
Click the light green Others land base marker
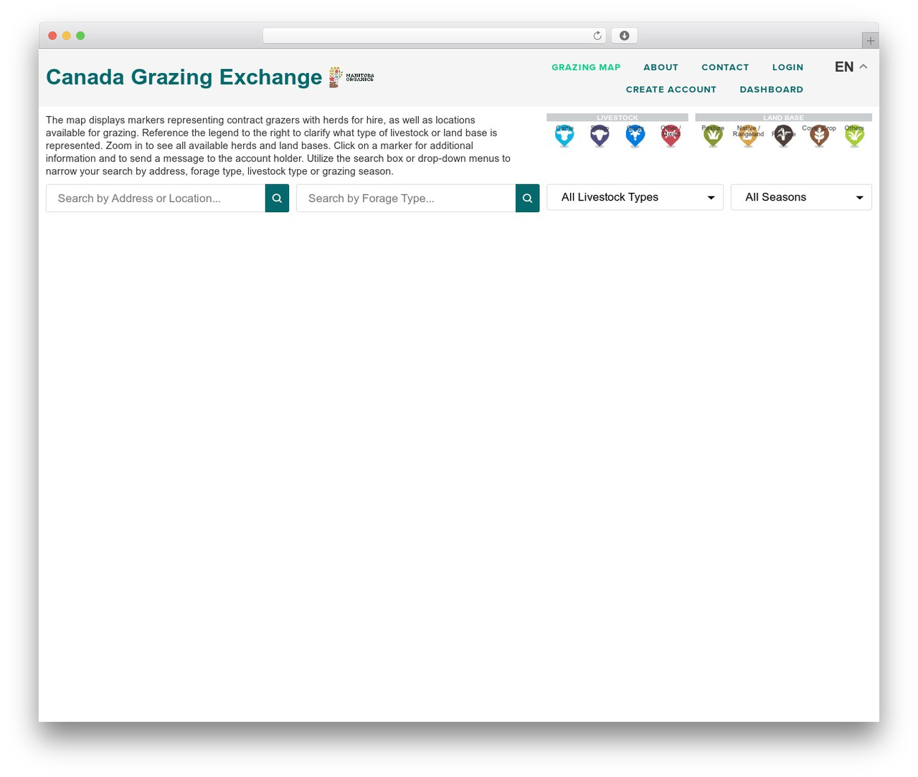point(854,135)
